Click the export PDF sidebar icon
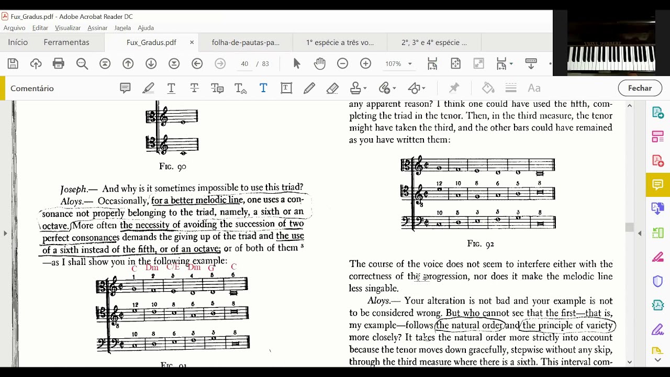This screenshot has height=377, width=670. [x=658, y=113]
